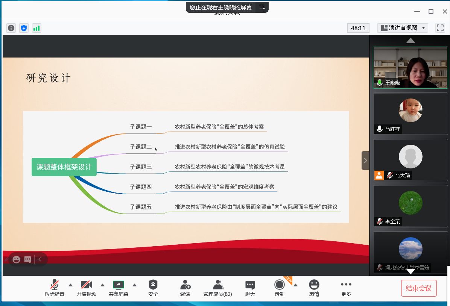The image size is (450, 306).
Task: Open the Invite (邀请) icon
Action: click(185, 288)
